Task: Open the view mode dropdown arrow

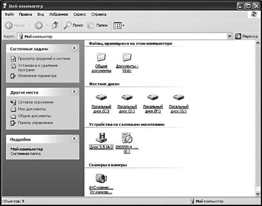Action: (124, 26)
